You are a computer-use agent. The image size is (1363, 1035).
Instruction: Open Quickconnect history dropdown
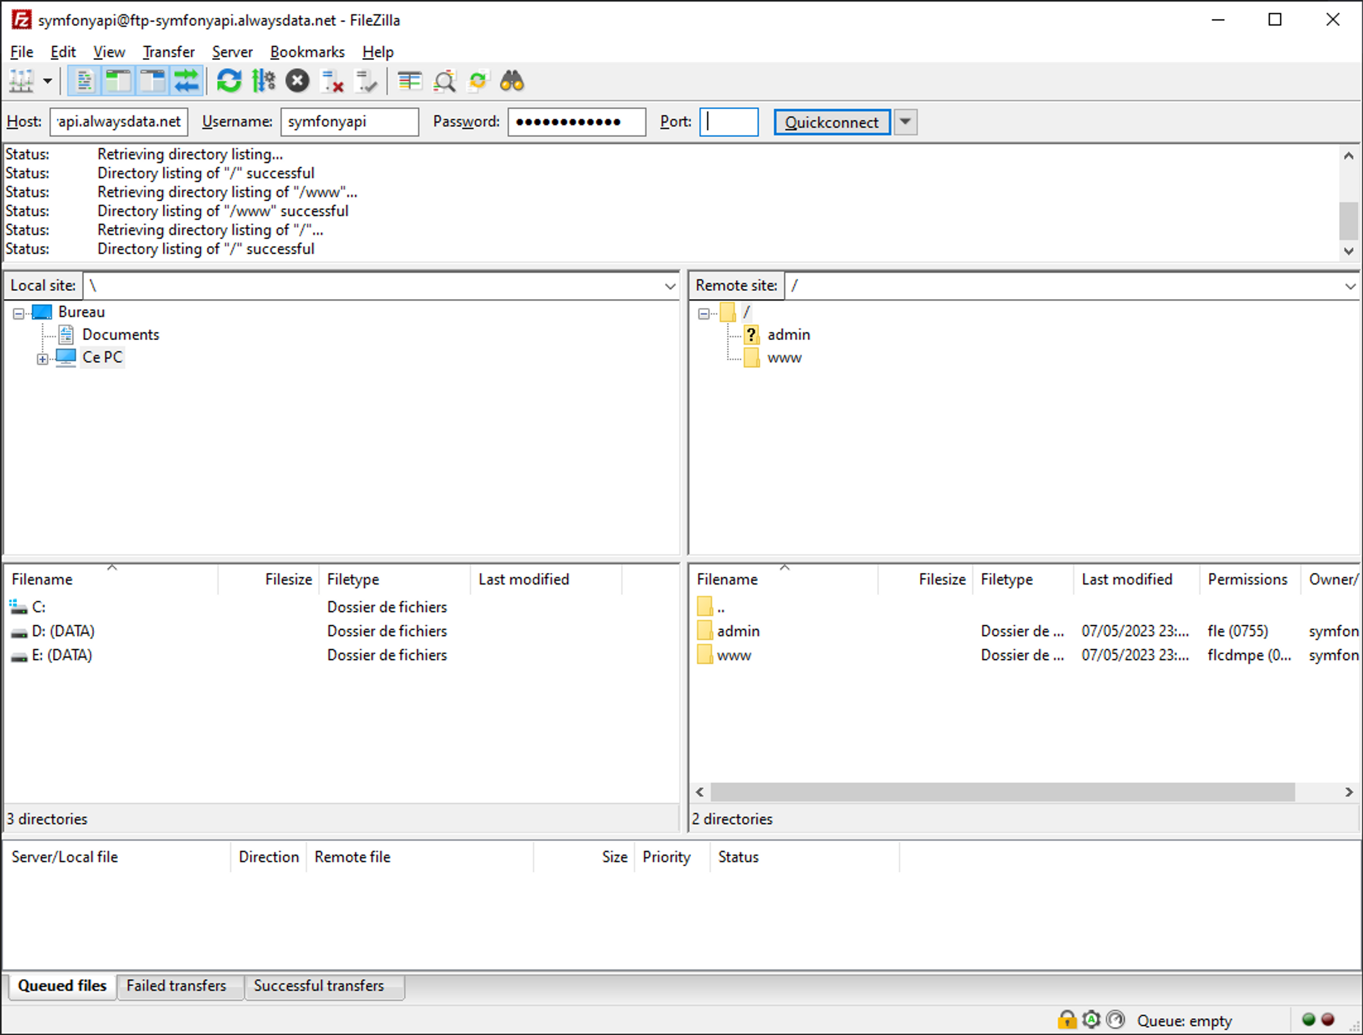pos(905,123)
